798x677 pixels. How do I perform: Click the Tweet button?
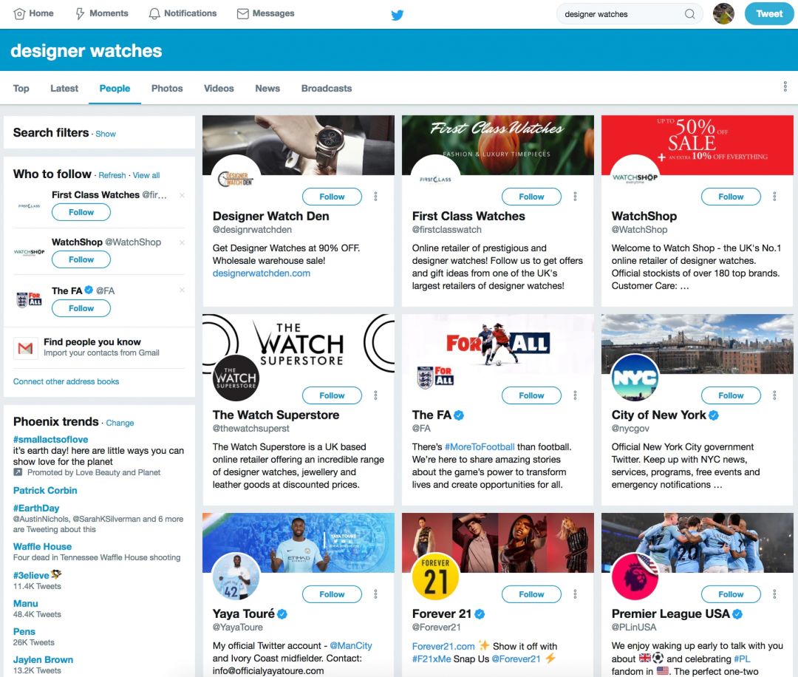point(768,14)
